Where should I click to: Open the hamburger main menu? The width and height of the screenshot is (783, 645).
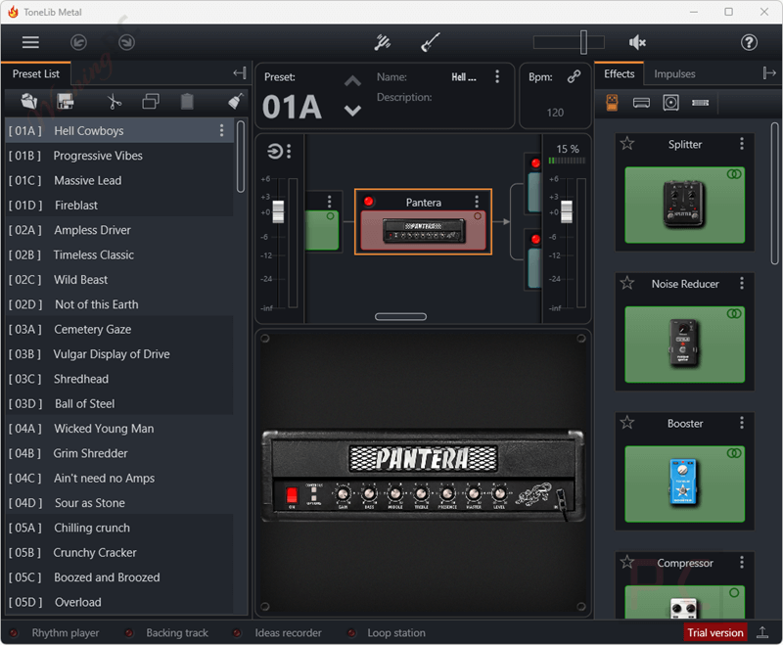click(30, 42)
